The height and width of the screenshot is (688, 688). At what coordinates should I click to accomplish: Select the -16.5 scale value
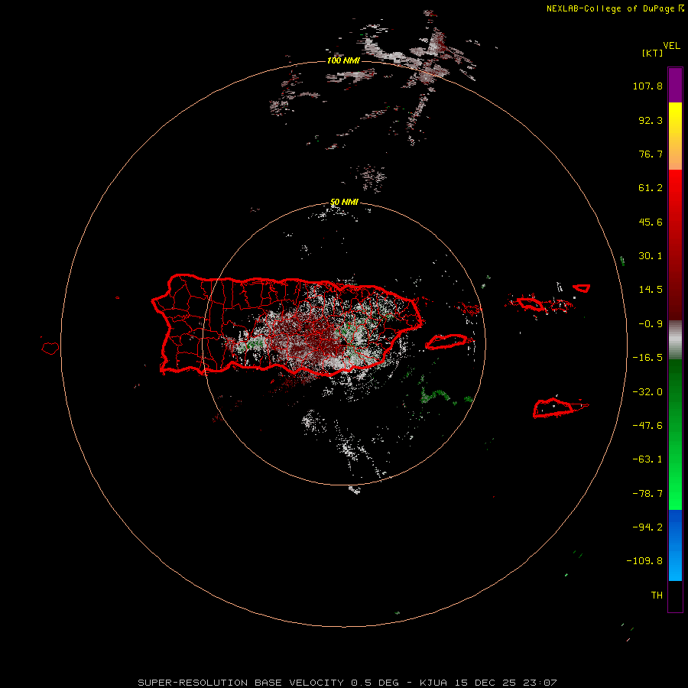(647, 358)
